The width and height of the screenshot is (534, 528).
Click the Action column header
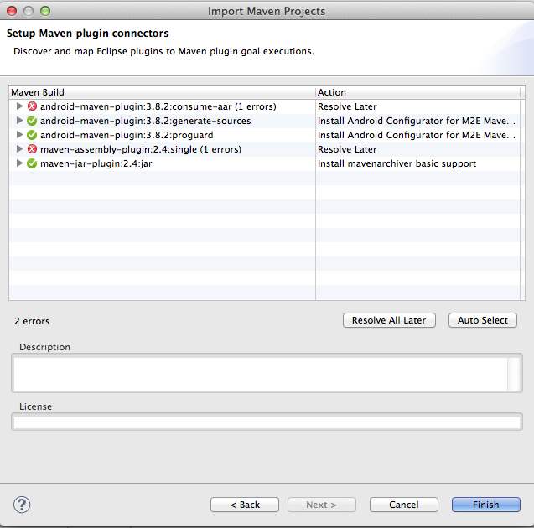point(417,92)
